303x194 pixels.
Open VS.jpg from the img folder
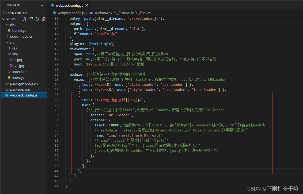pyautogui.click(x=19, y=66)
